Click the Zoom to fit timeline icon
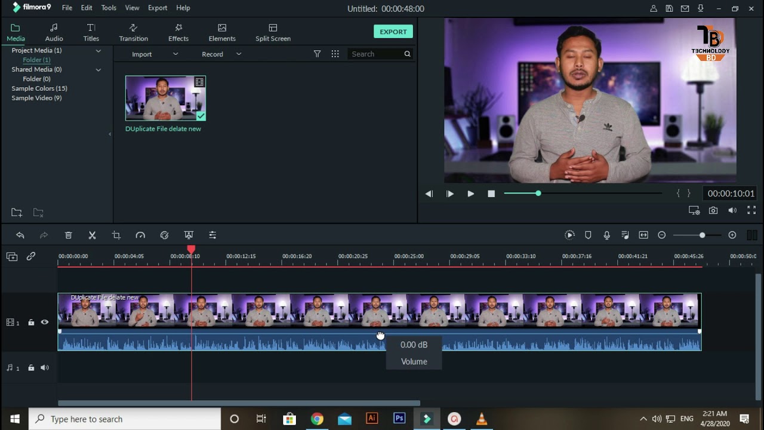The height and width of the screenshot is (430, 764). click(x=643, y=235)
